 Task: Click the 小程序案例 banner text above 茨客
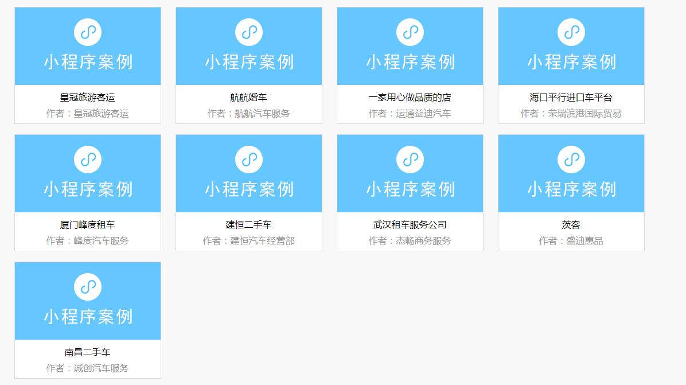(x=571, y=189)
